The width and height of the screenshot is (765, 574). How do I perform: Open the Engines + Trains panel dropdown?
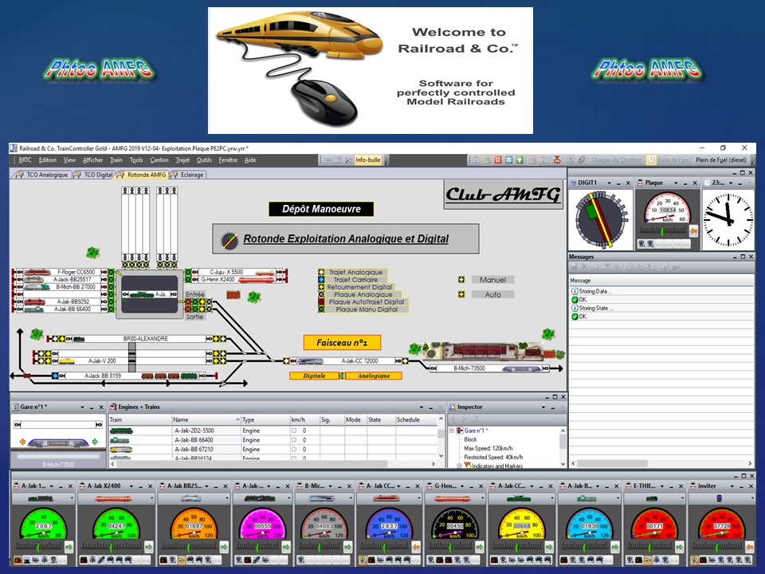(x=421, y=407)
